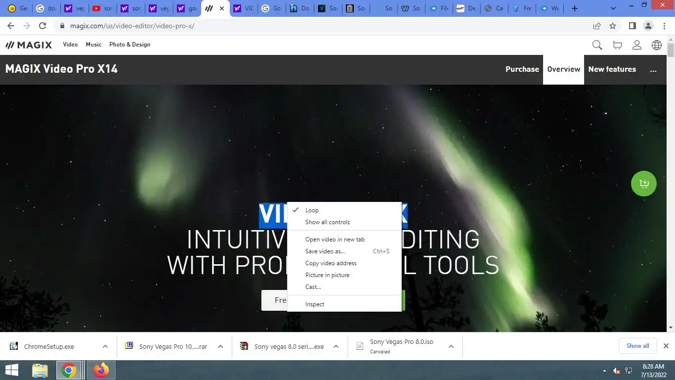Image resolution: width=675 pixels, height=380 pixels.
Task: Click the canceled Sony Vegas Pro 8.0.iso item
Action: point(401,346)
